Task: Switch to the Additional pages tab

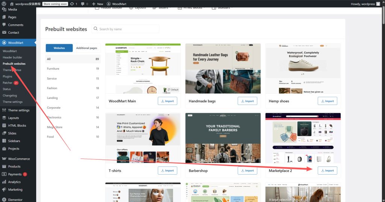Action: (86, 48)
